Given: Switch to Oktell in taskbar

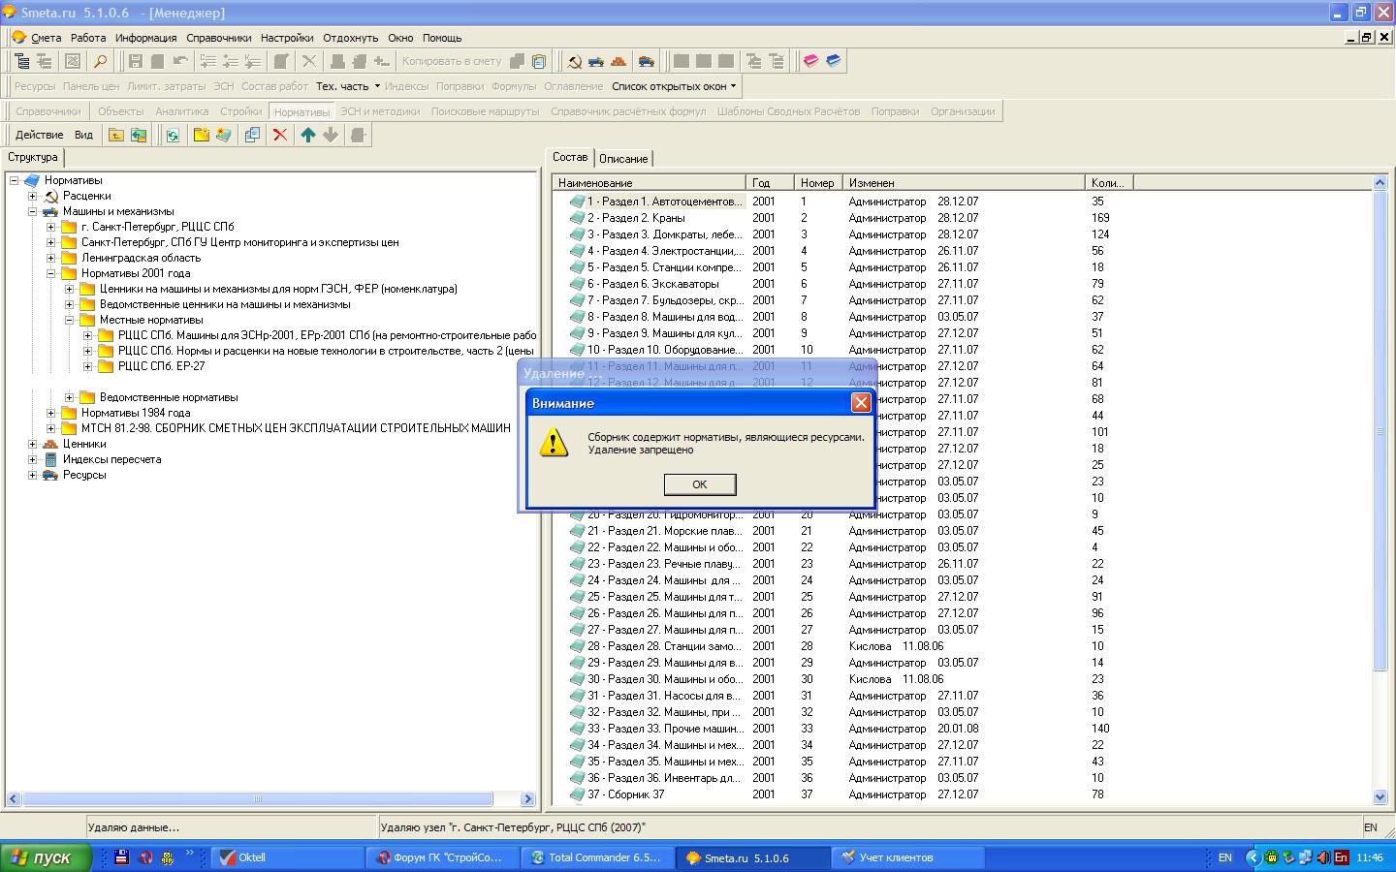Looking at the screenshot, I should pyautogui.click(x=288, y=857).
